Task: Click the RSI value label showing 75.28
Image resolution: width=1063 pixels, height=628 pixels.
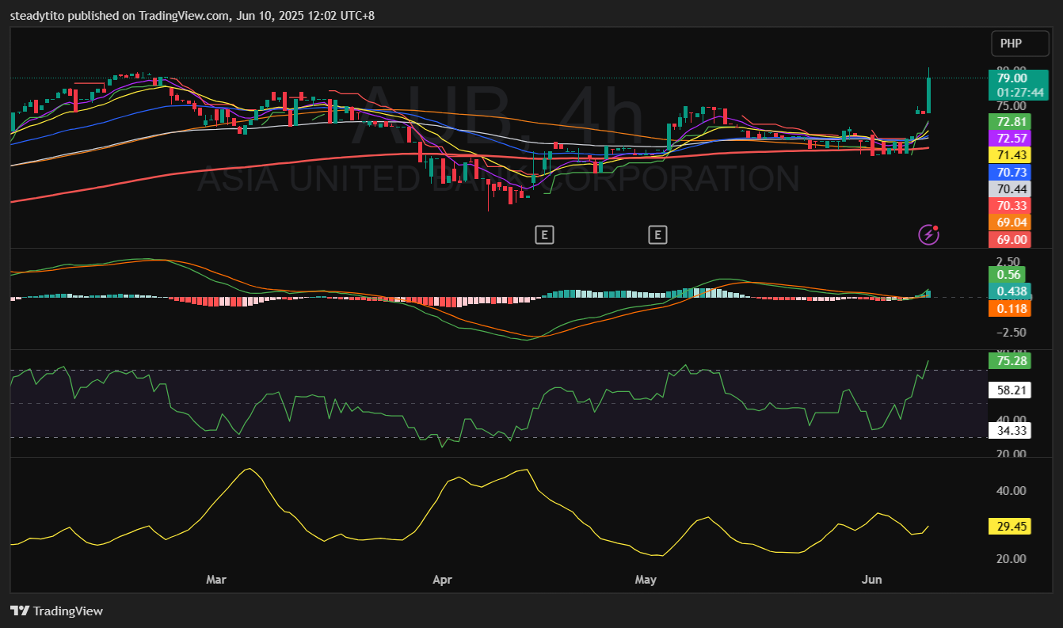Action: (1010, 360)
